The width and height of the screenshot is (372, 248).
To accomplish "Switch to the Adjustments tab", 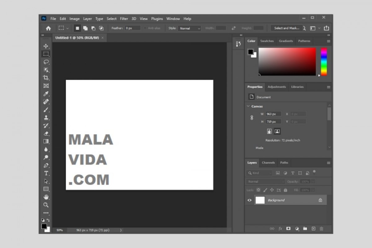I will pyautogui.click(x=277, y=87).
